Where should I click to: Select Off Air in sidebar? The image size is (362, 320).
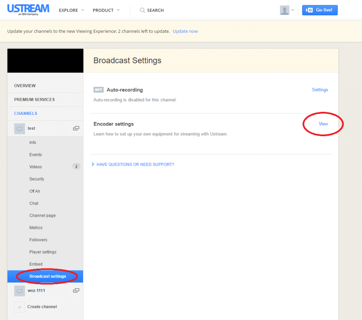pos(35,191)
